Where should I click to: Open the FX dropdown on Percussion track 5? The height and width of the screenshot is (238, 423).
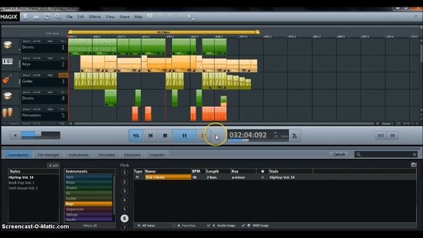point(63,109)
